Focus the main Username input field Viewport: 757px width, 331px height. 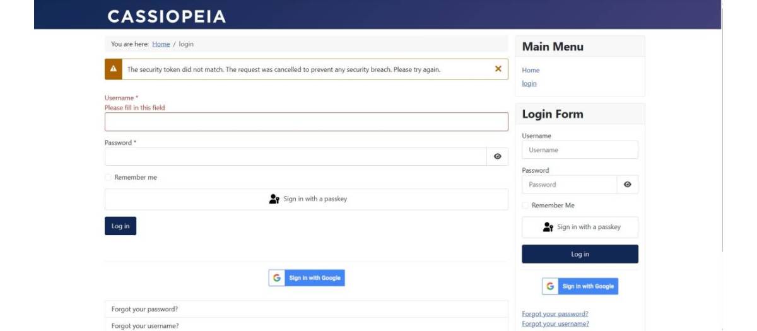pyautogui.click(x=307, y=122)
